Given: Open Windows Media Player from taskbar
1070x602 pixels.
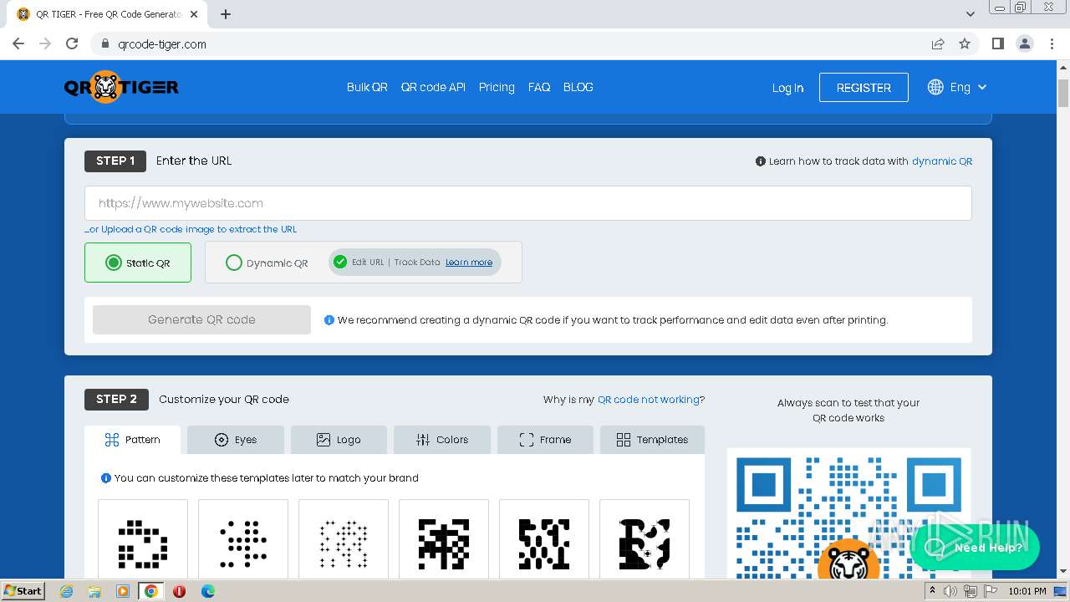Looking at the screenshot, I should (123, 591).
